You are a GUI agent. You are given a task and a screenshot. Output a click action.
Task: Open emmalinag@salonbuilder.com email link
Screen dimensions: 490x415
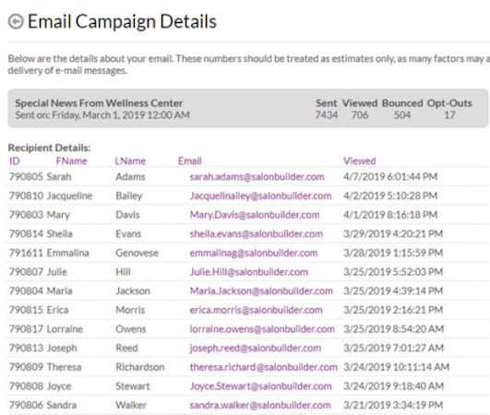click(254, 254)
